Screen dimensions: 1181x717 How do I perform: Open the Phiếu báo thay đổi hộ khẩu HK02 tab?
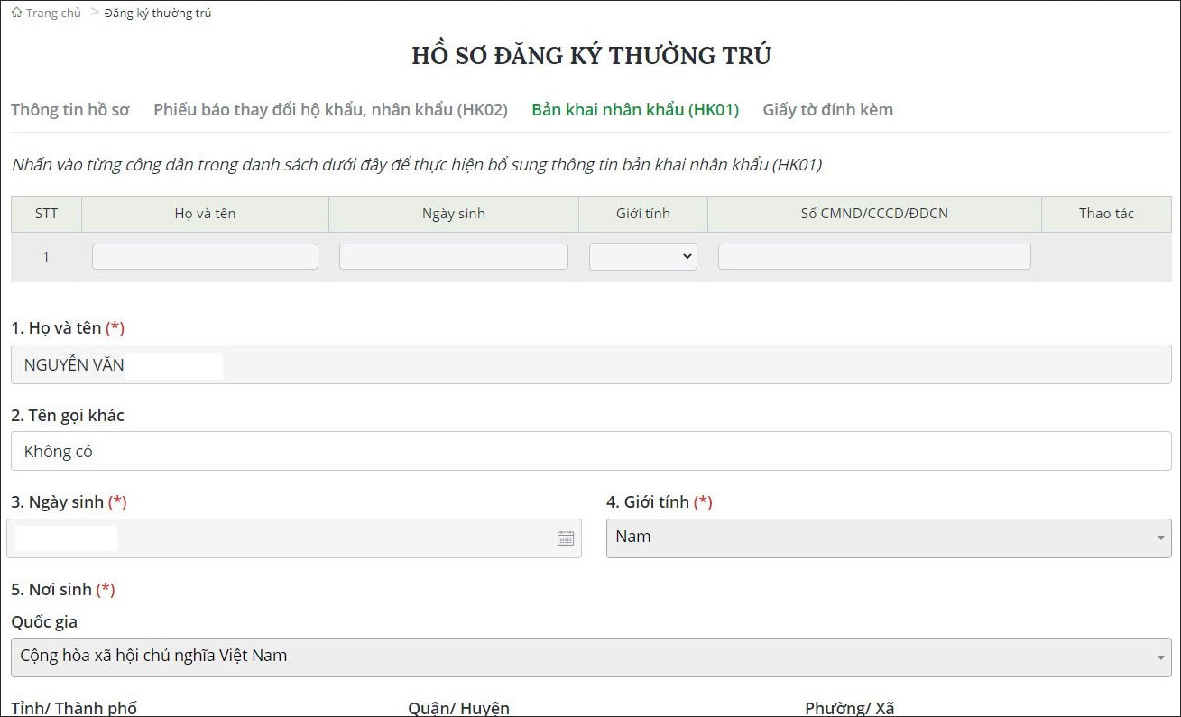pos(330,109)
